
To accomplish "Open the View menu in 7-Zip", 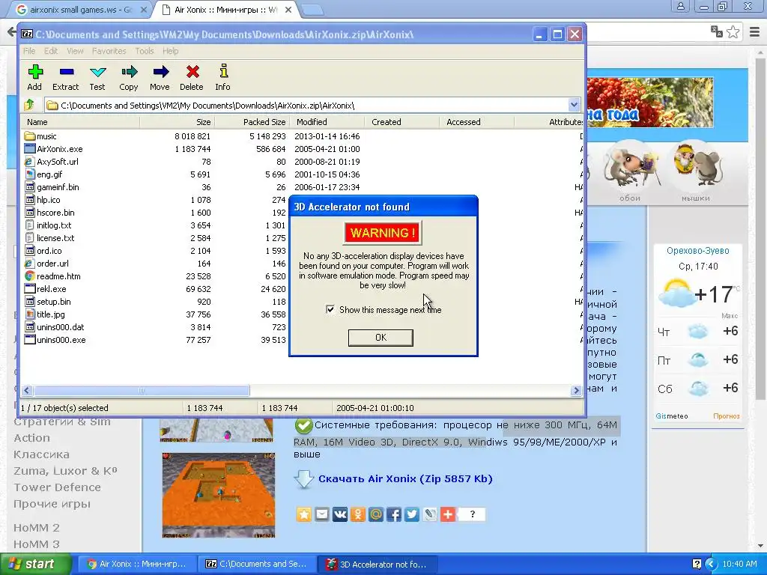I will pos(75,51).
